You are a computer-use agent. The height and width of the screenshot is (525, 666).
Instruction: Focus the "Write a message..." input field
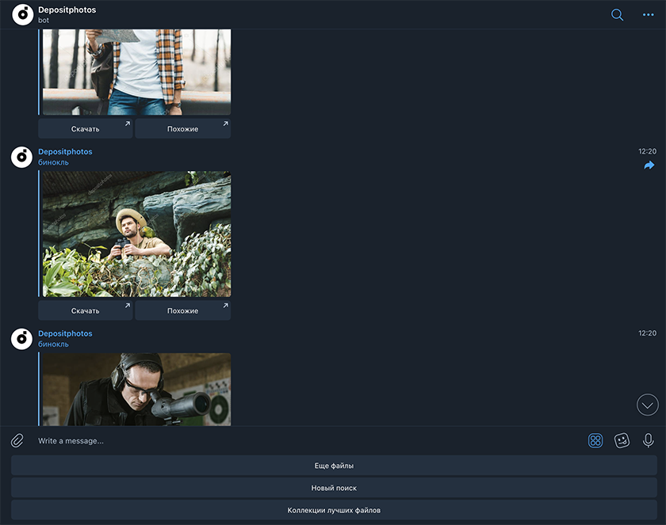pos(301,440)
